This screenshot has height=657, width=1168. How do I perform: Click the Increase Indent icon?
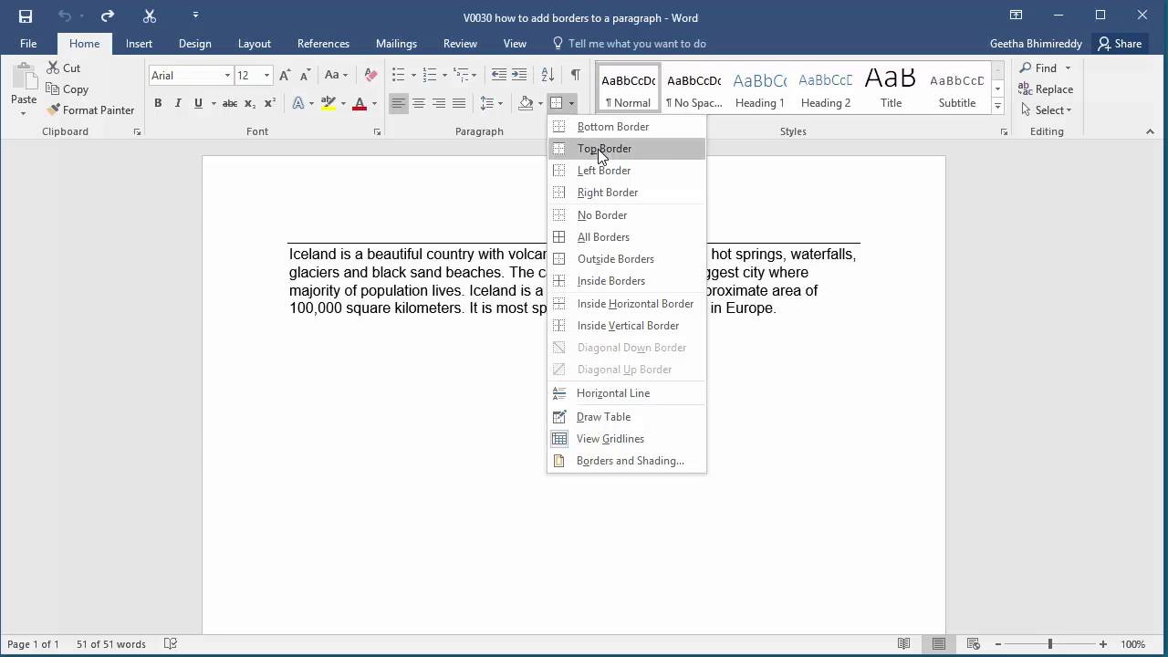pyautogui.click(x=519, y=76)
